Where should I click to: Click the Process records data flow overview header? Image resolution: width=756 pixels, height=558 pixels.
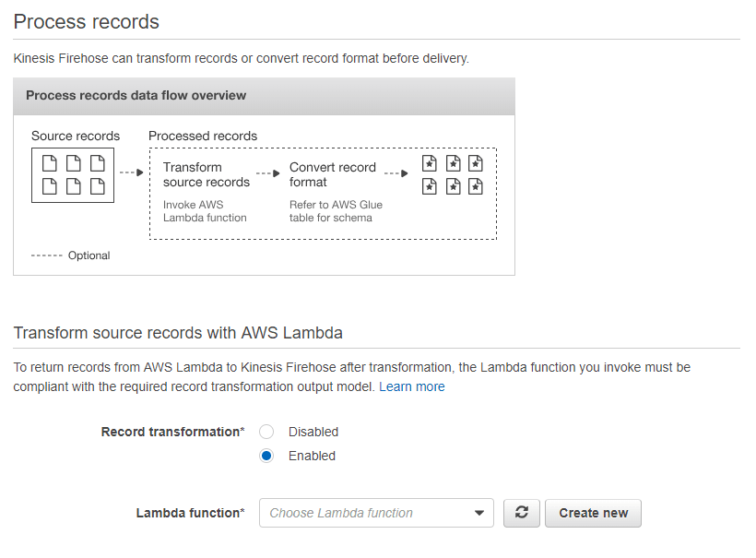[136, 95]
